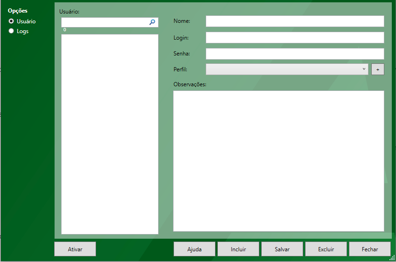The height and width of the screenshot is (262, 396).
Task: Click the resize grip in window corner
Action: coord(391,257)
